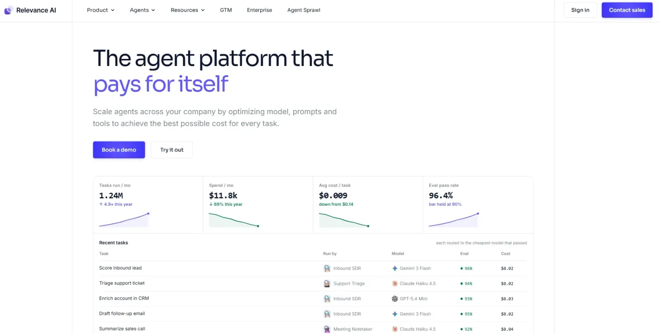Screen dimensions: 660x334
Task: Click the 94% eval score
Action: (468, 284)
